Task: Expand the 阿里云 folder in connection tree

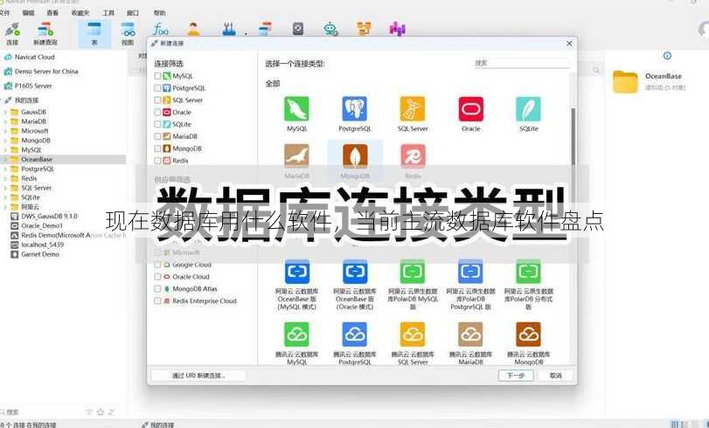Action: click(5, 206)
